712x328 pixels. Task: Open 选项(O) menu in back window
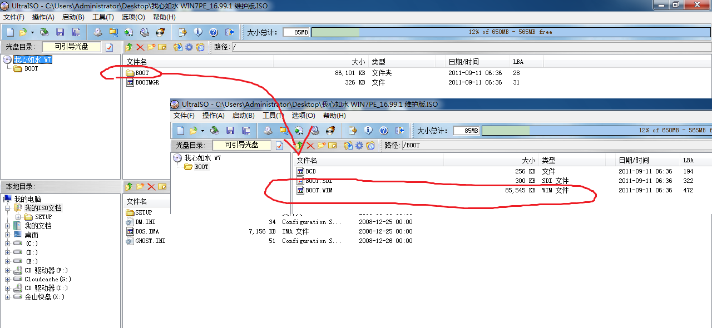coord(133,17)
